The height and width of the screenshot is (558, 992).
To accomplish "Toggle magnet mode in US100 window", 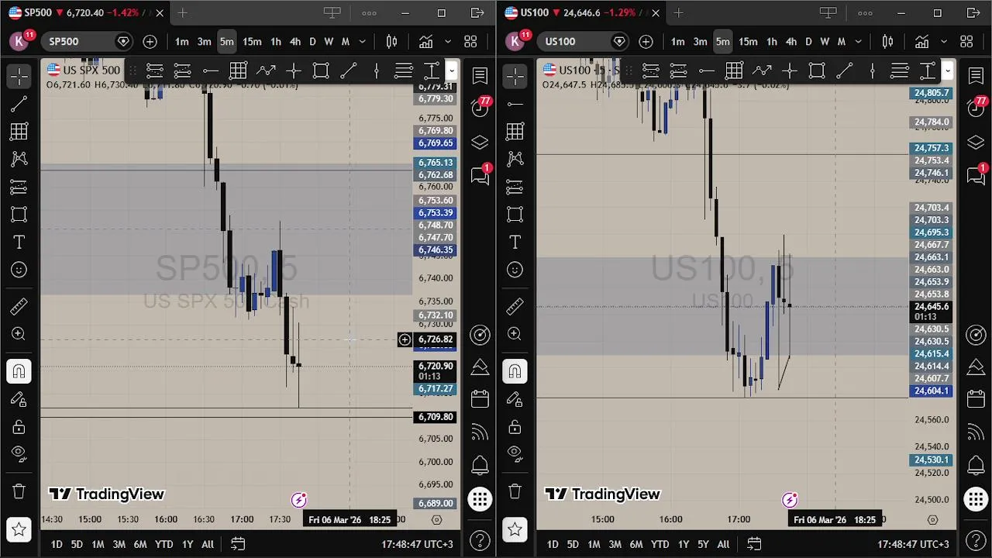I will click(x=515, y=371).
